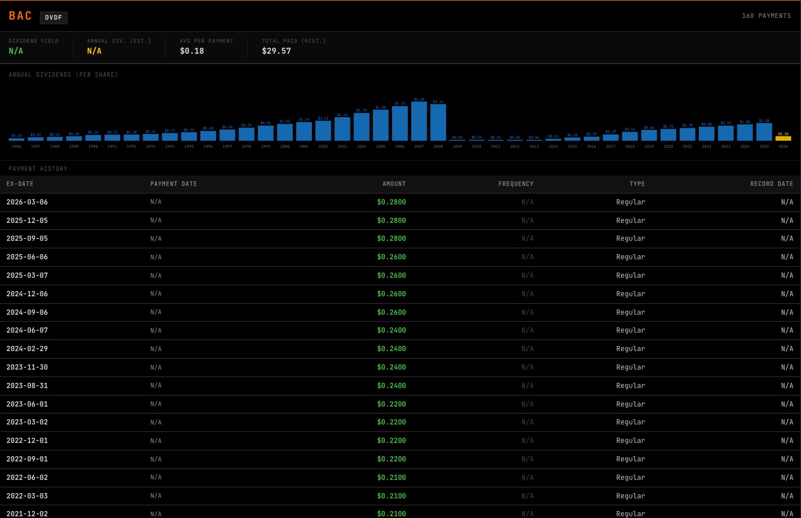Sort by the Payment Date column header
The image size is (801, 518).
point(174,184)
